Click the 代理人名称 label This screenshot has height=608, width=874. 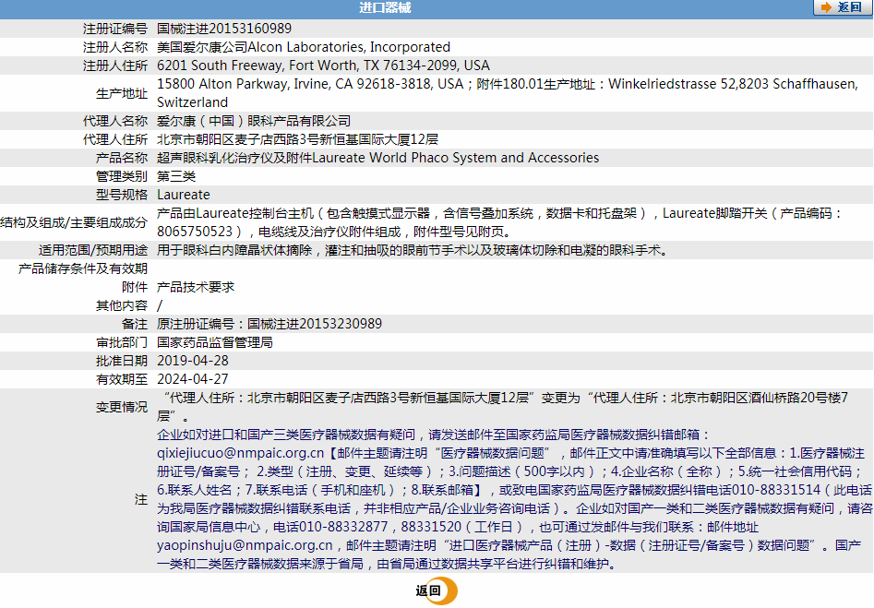tap(115, 120)
